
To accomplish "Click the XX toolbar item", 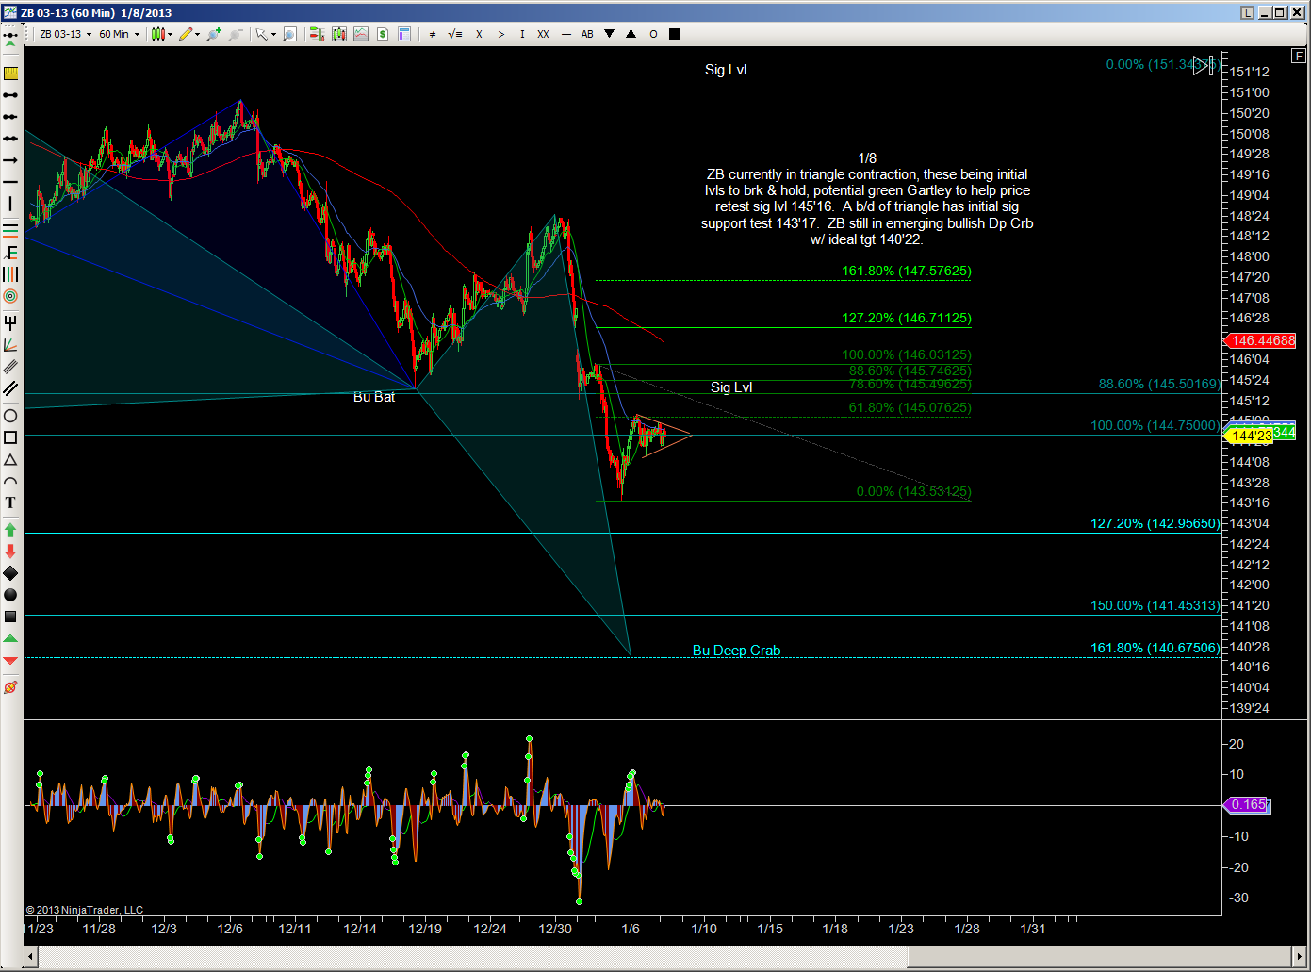I will point(543,34).
